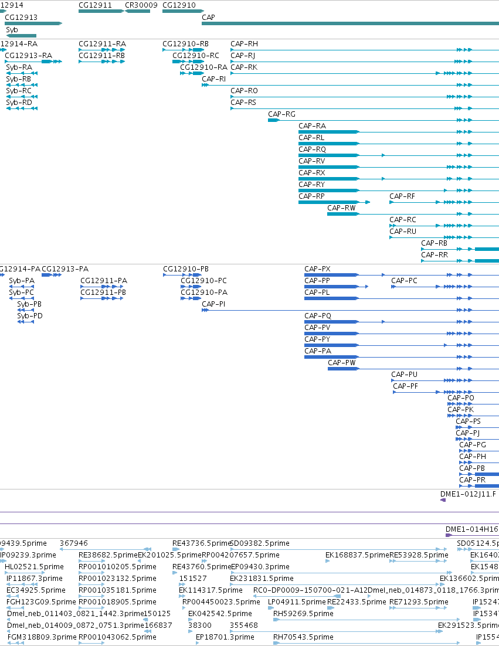Select protein CAP-PI

point(350,310)
